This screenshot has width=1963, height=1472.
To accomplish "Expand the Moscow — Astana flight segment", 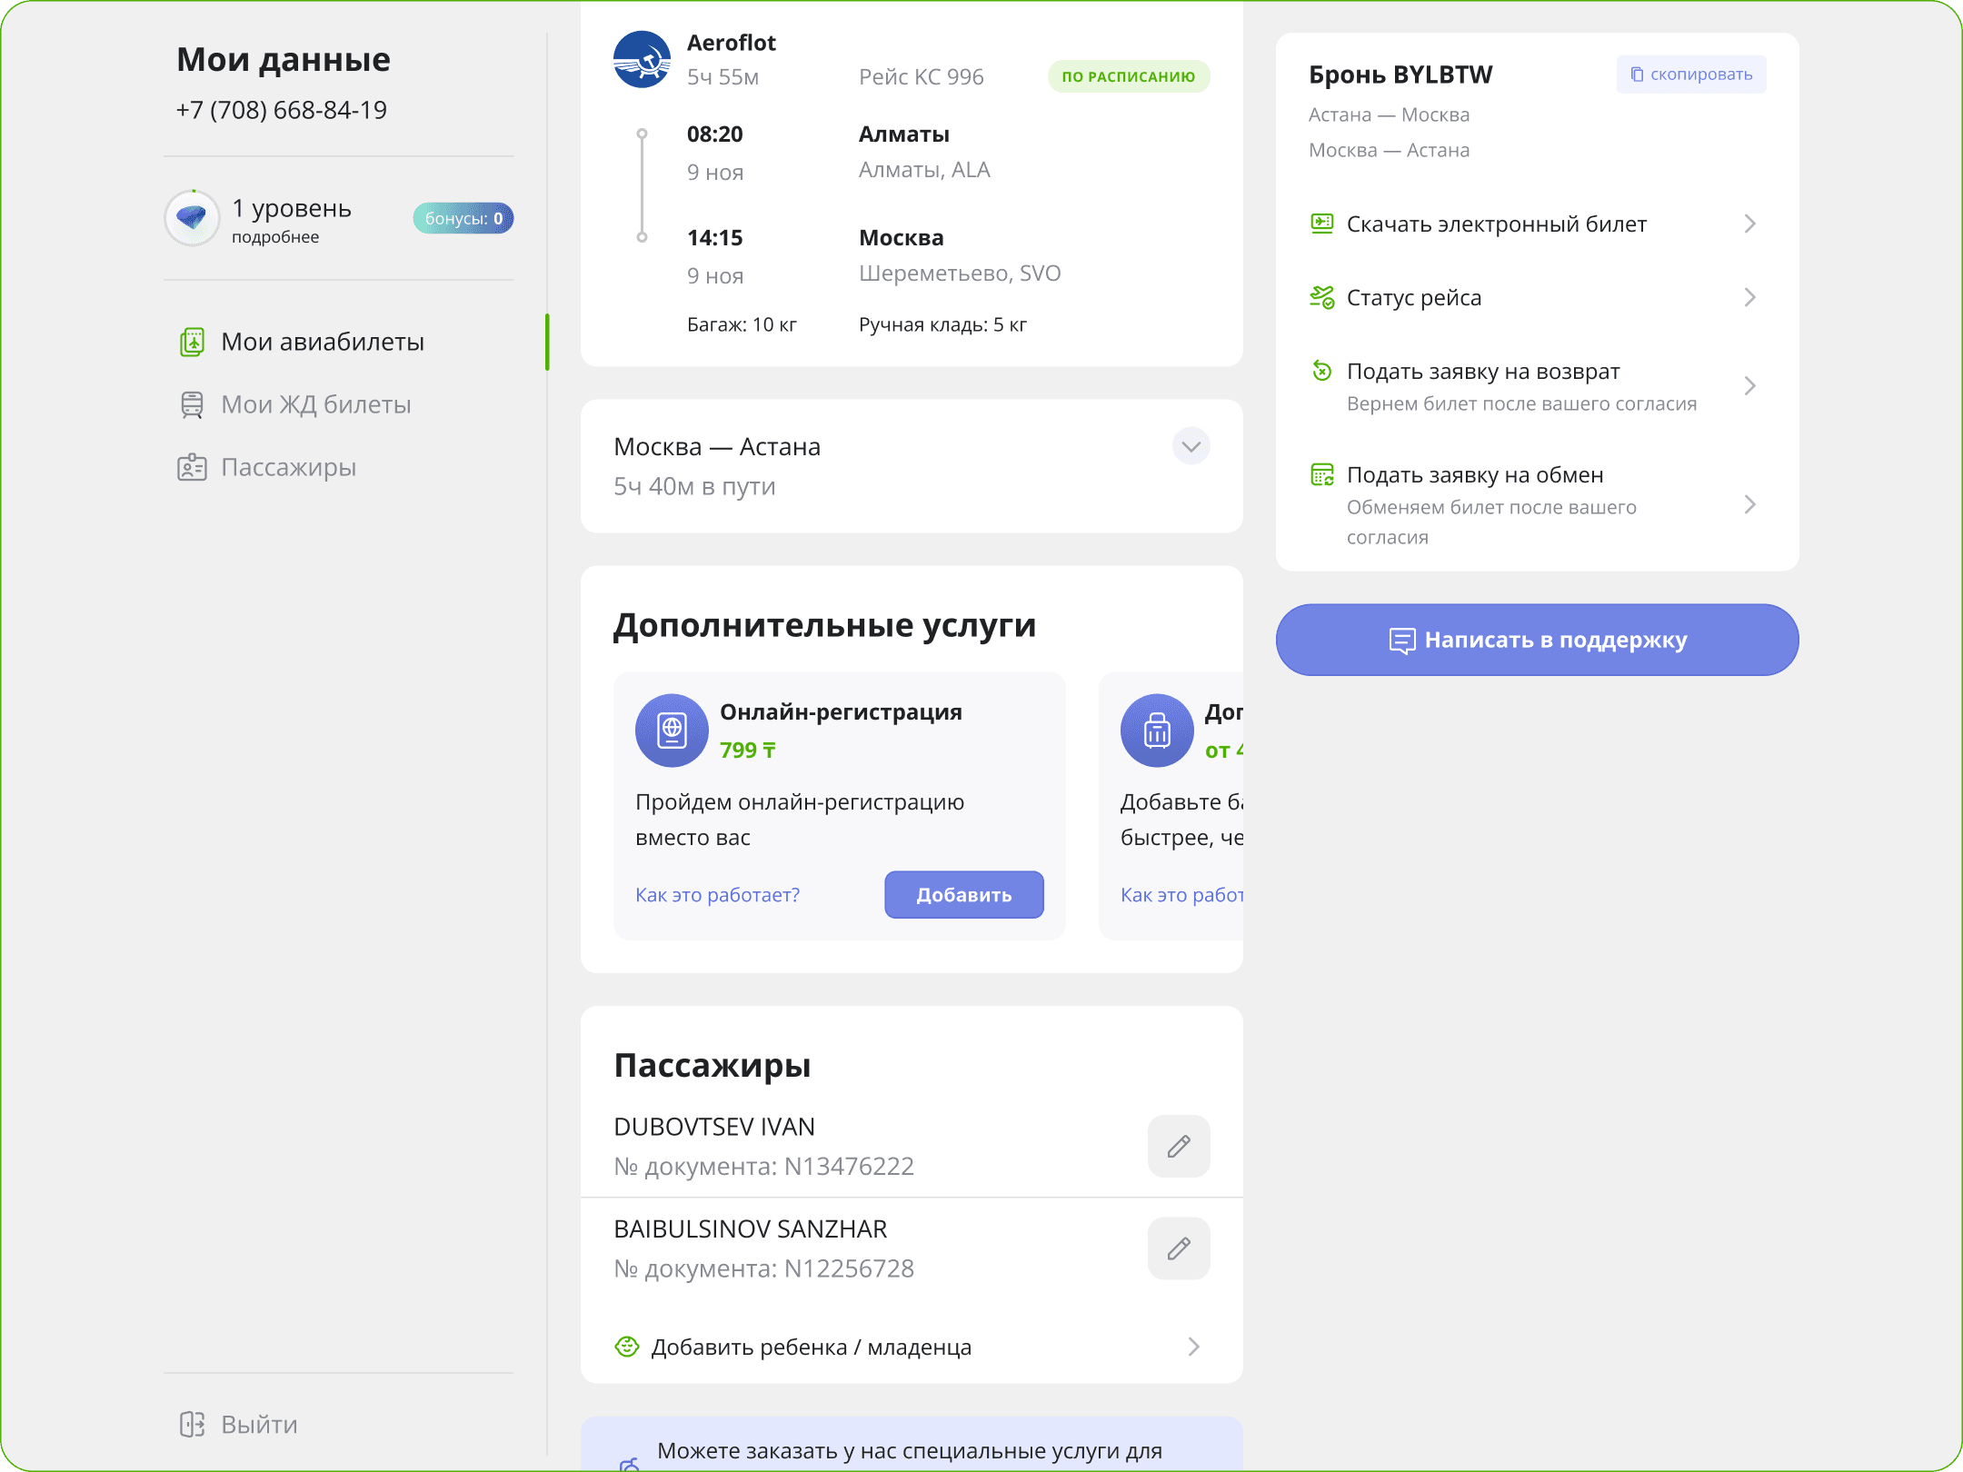I will (x=1191, y=446).
